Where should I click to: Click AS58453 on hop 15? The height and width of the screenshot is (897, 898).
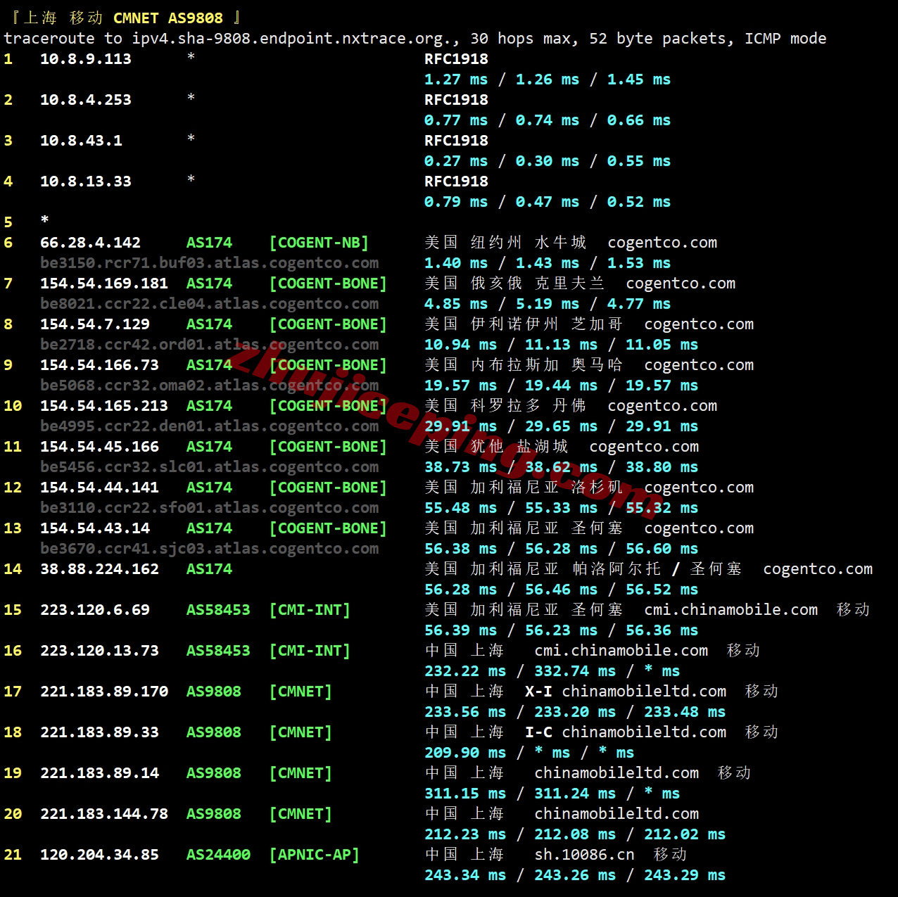pyautogui.click(x=218, y=610)
